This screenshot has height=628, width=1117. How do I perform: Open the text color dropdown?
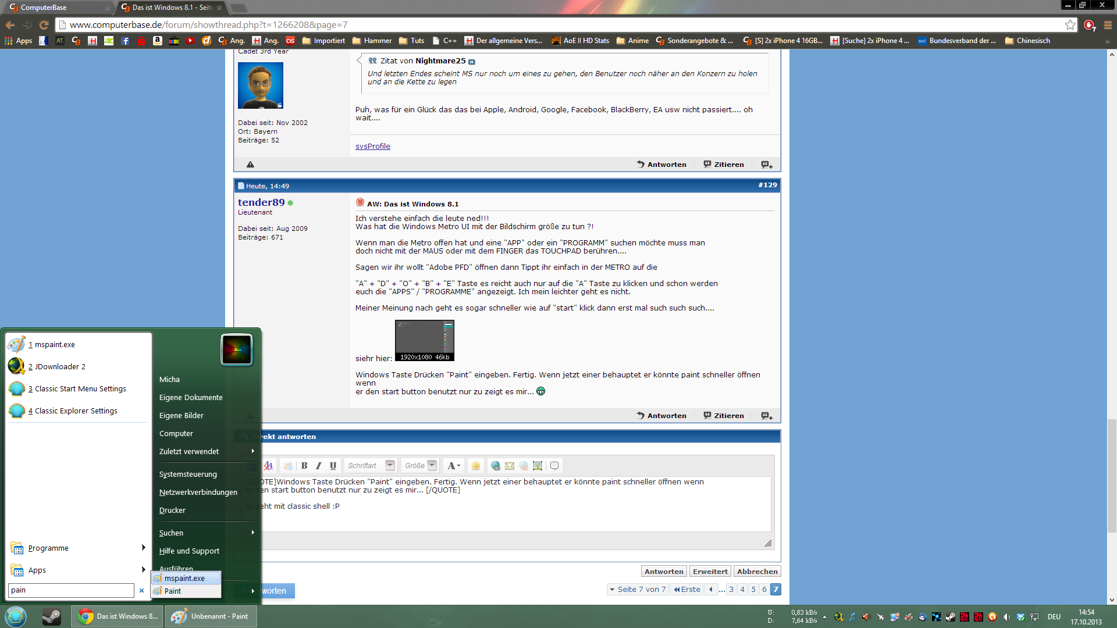click(x=454, y=466)
